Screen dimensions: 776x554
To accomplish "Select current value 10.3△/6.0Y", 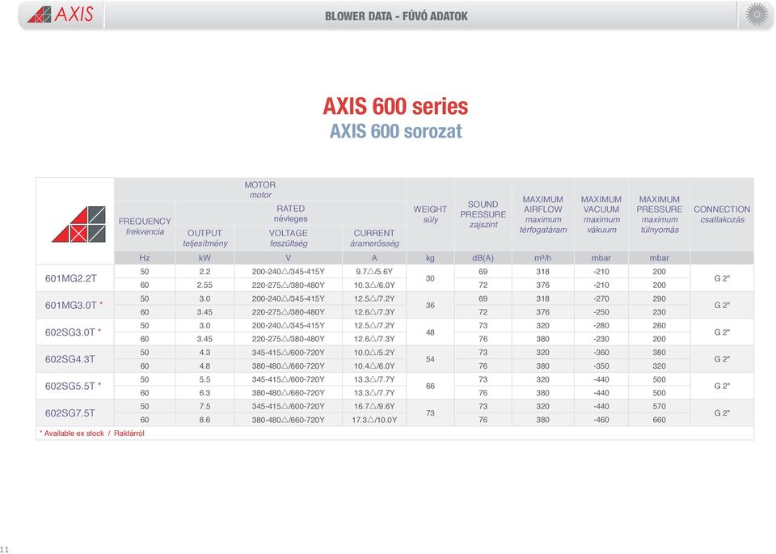I will pos(374,285).
